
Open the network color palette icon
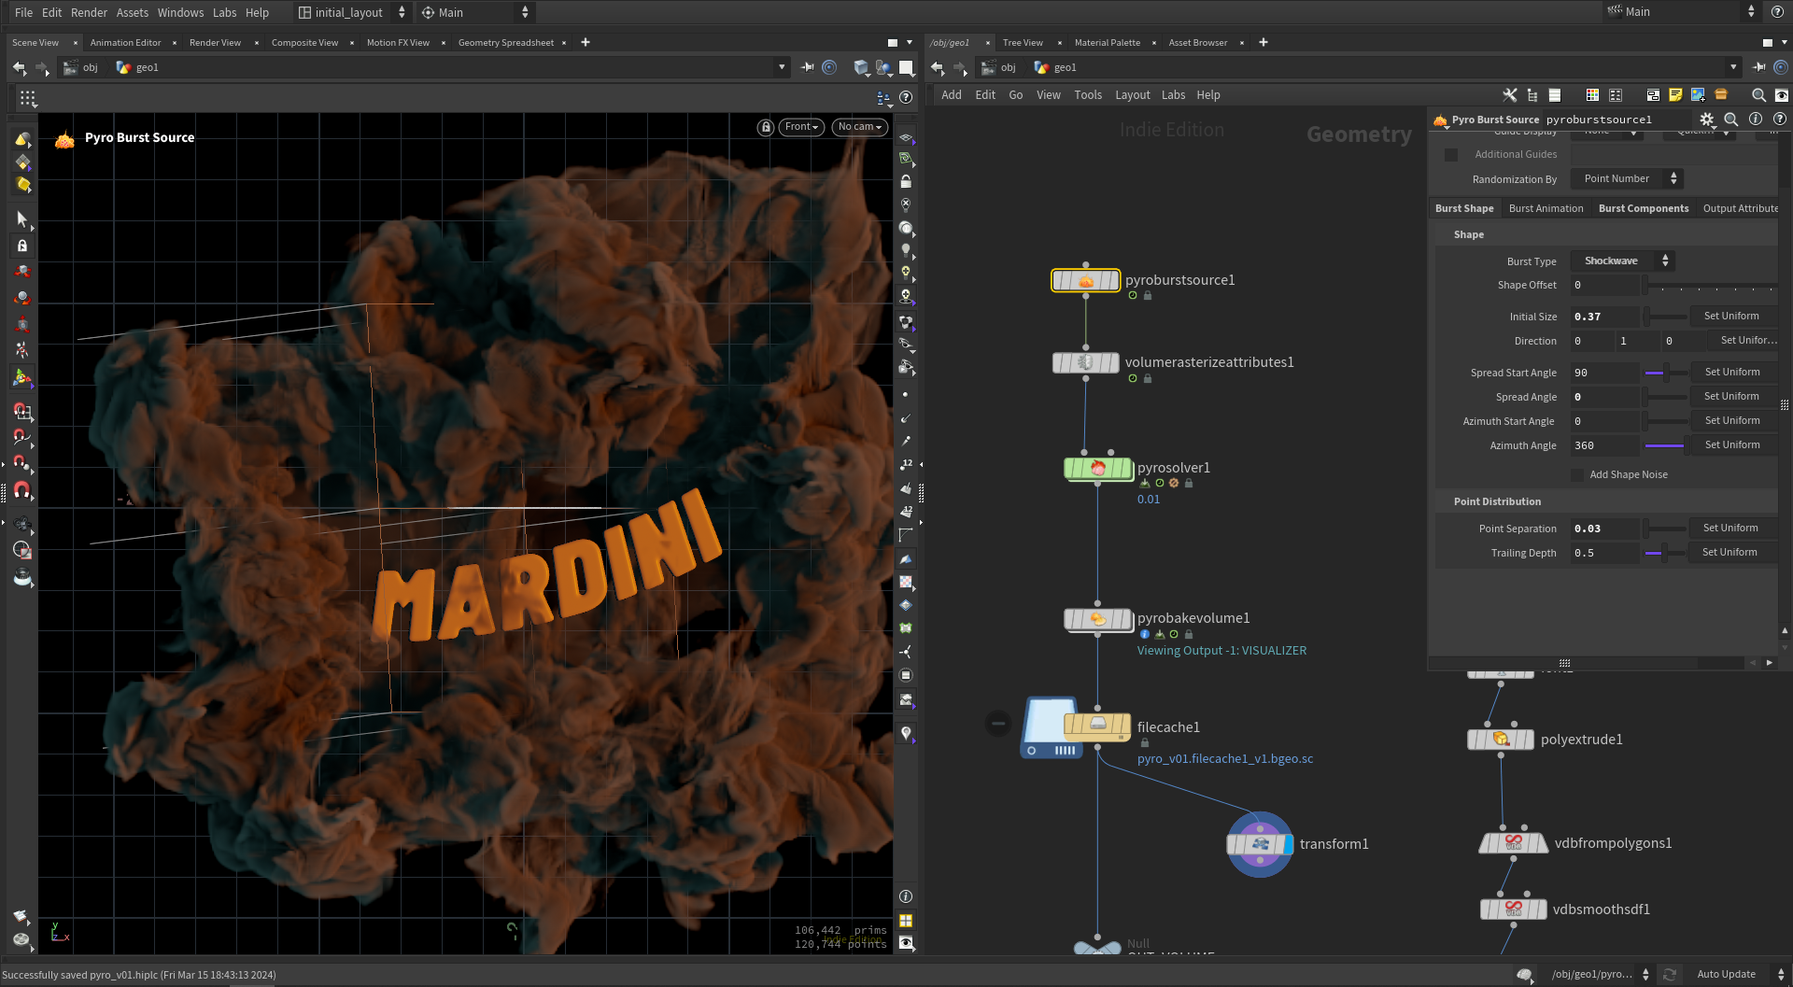[x=1592, y=95]
